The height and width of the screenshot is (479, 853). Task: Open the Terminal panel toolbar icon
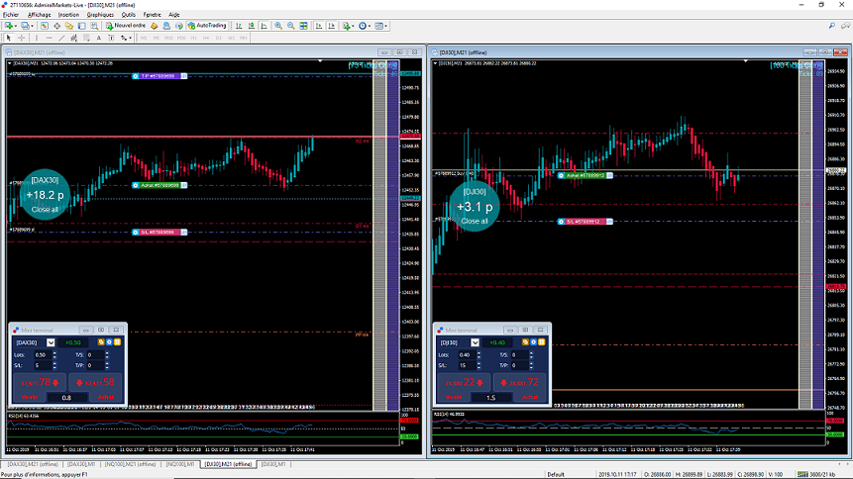(81, 26)
